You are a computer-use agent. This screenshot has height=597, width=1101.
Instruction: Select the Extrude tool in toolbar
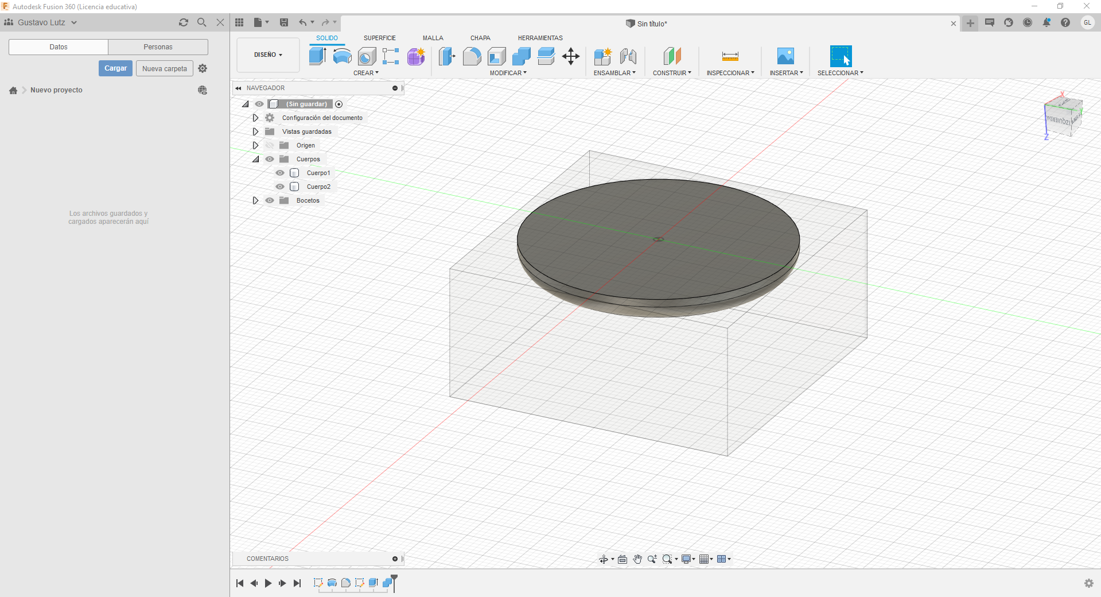[x=317, y=56]
